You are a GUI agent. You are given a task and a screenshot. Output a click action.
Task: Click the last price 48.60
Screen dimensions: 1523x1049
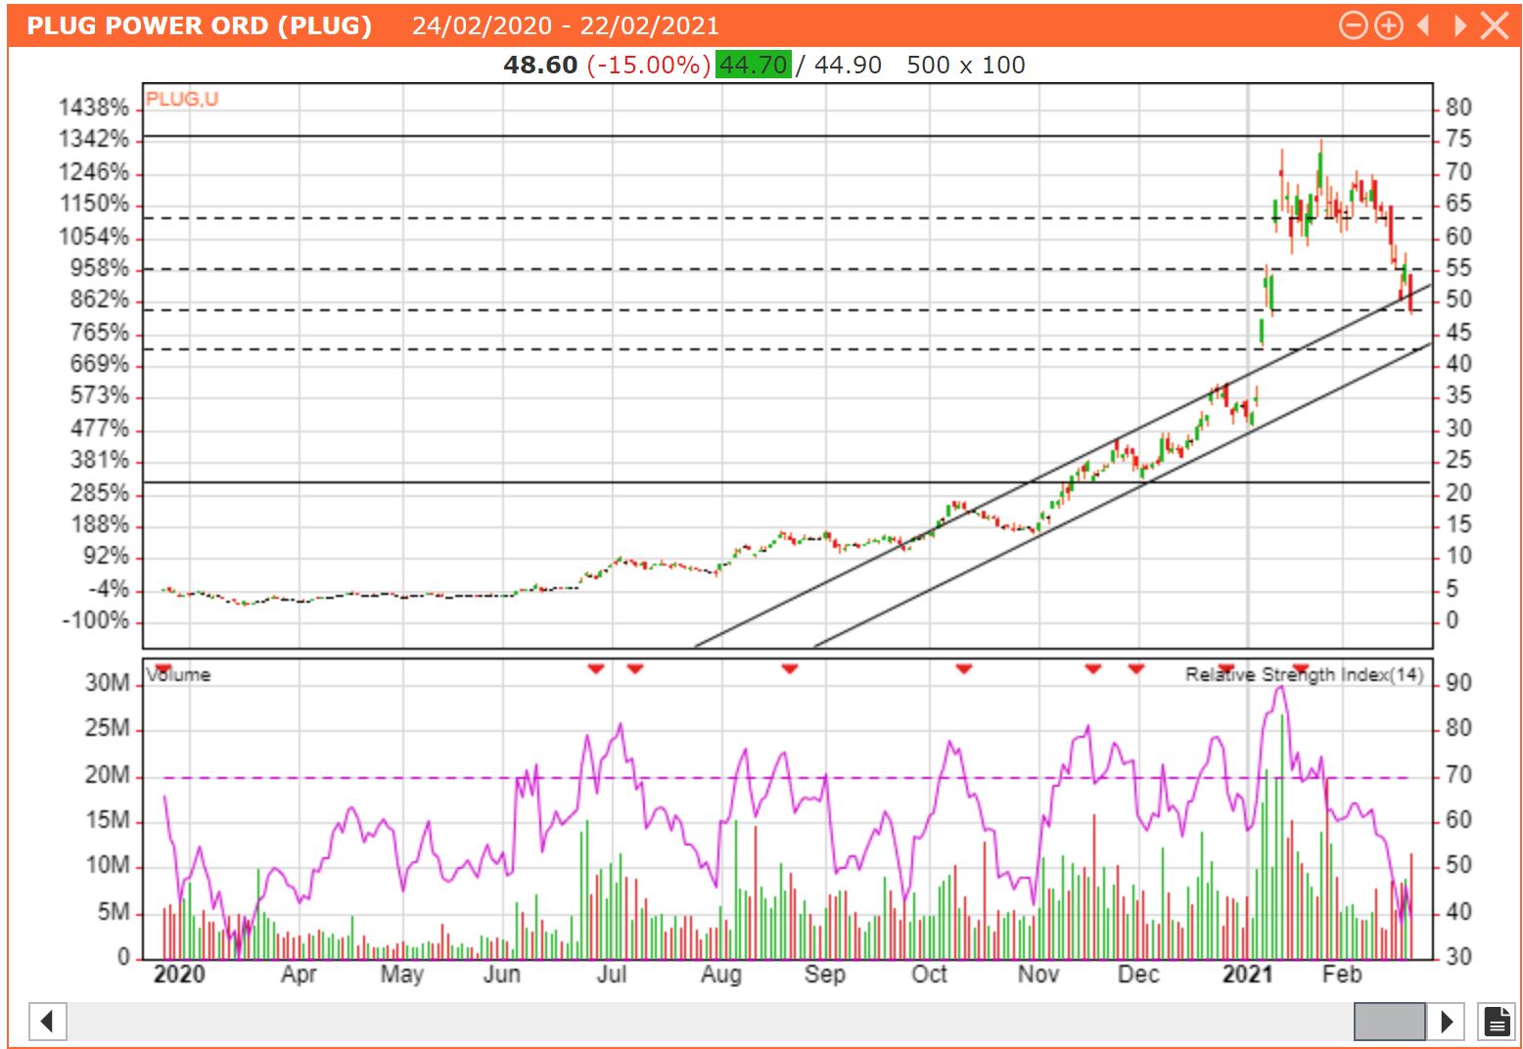[x=540, y=65]
